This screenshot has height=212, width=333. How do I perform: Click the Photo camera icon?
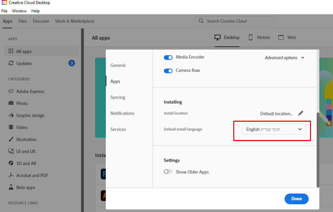[x=11, y=103]
